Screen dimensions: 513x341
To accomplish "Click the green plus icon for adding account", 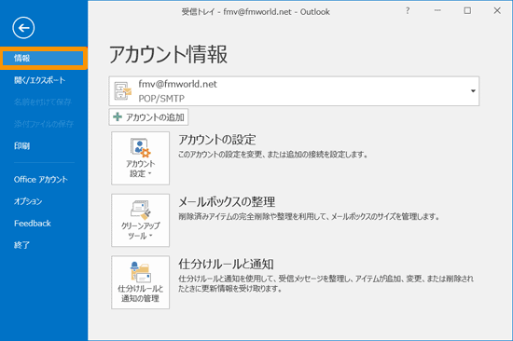I will pos(118,116).
